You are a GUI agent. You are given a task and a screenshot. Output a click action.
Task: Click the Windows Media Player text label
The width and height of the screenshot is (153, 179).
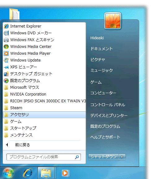point(30,53)
